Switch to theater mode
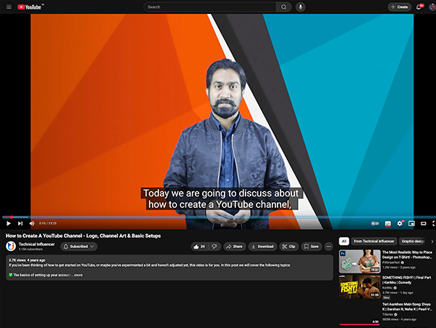The width and height of the screenshot is (436, 328). pos(424,223)
